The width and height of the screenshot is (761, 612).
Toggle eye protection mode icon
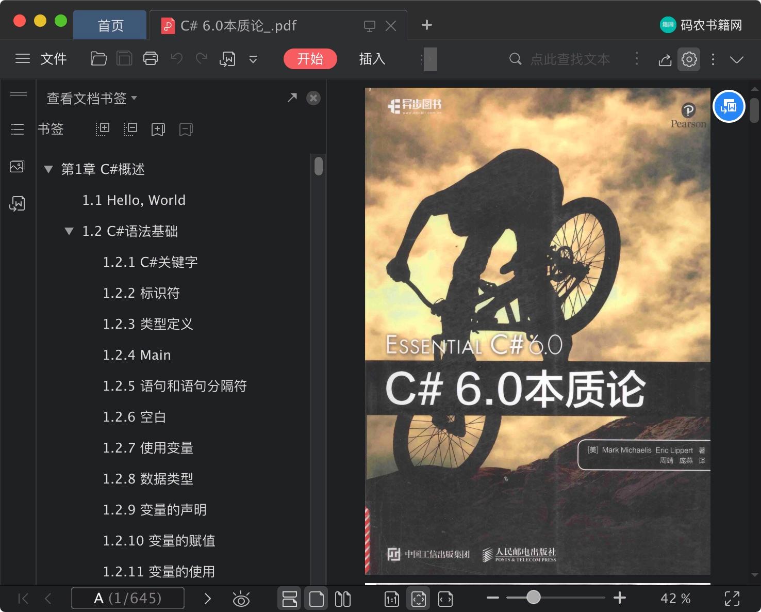pos(241,599)
